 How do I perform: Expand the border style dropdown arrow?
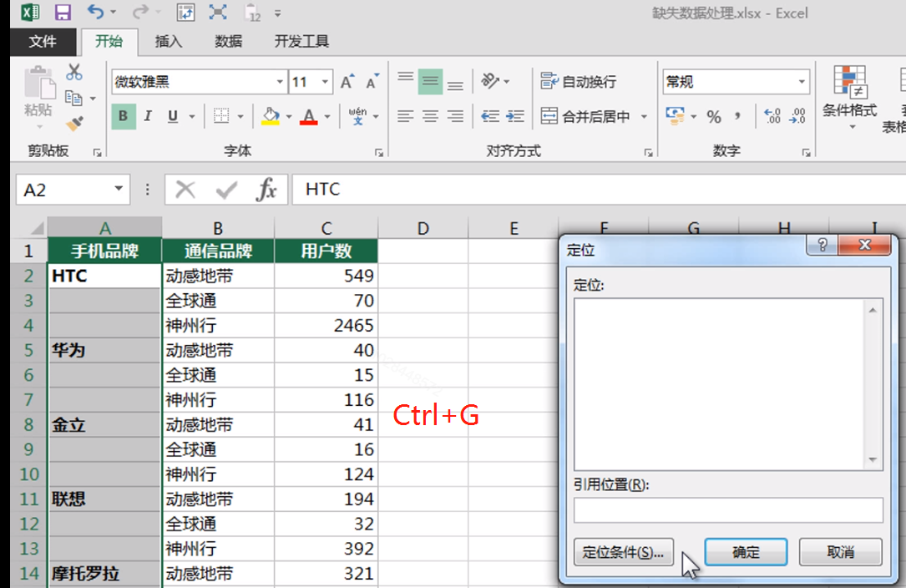coord(240,117)
